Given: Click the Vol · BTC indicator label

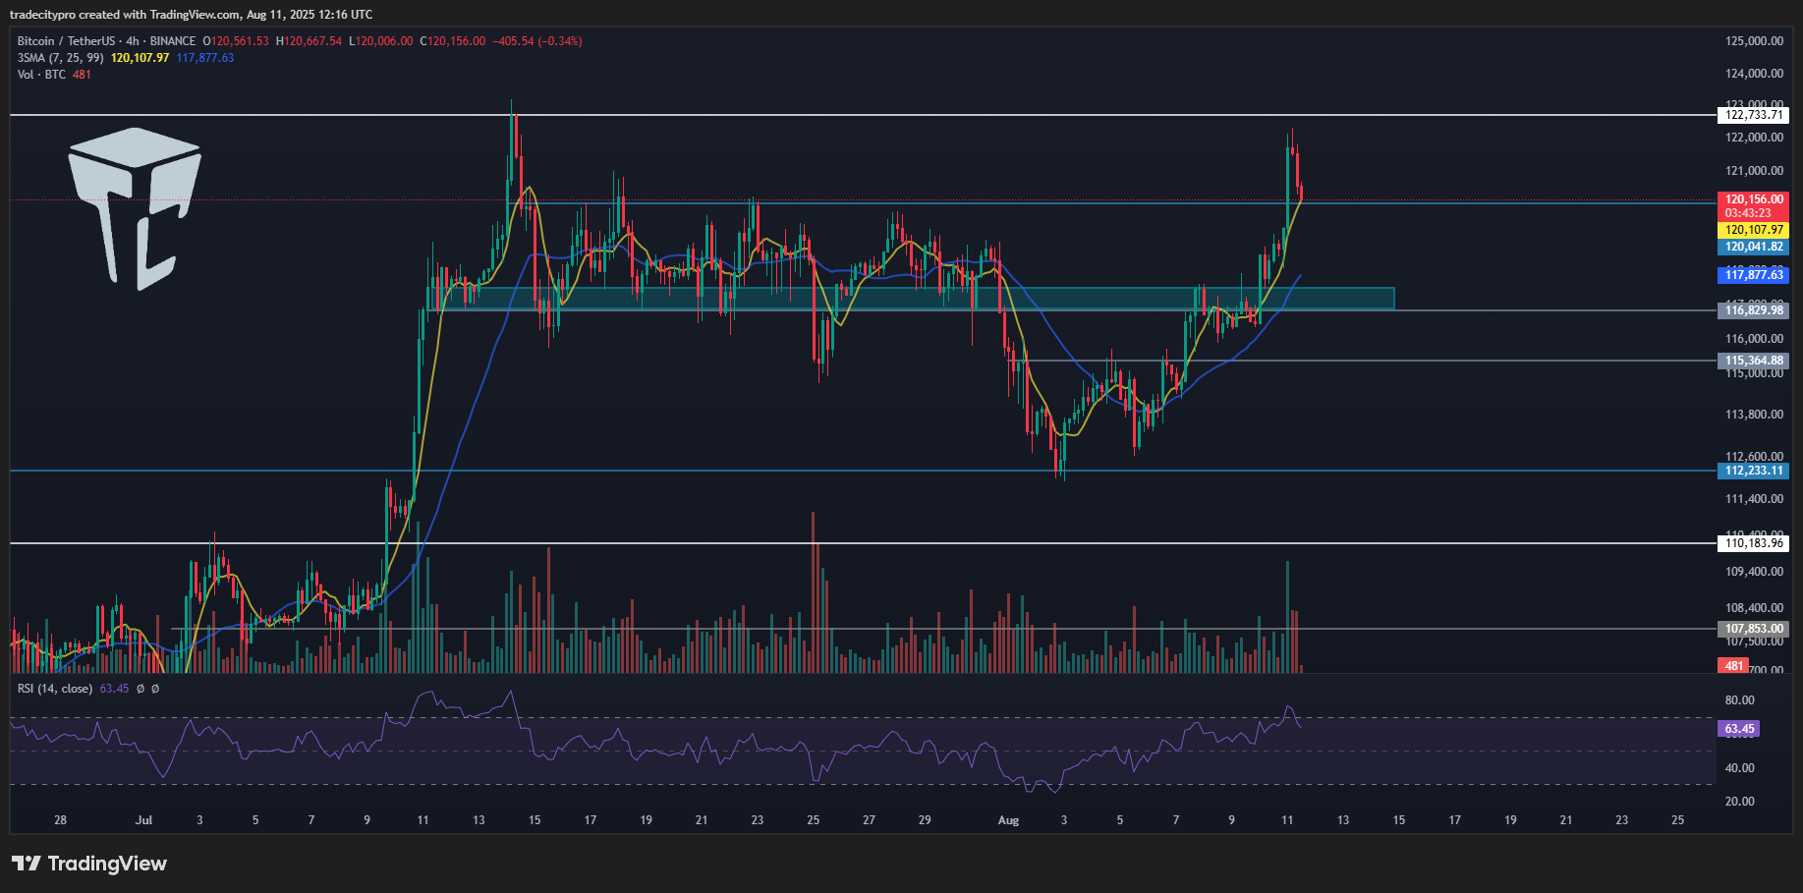Looking at the screenshot, I should click(x=41, y=75).
